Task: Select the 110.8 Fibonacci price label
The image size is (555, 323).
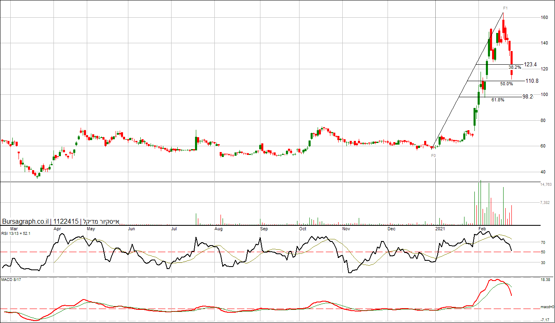Action: [x=532, y=81]
